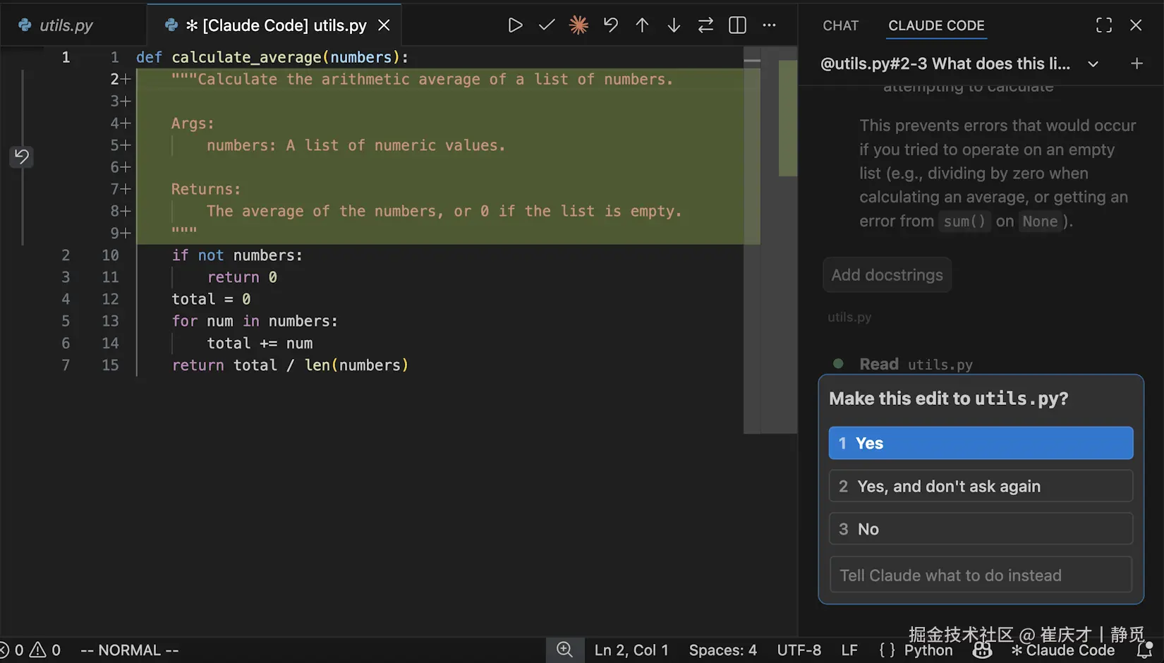Accept changes using the checkmark icon
This screenshot has height=663, width=1164.
[547, 25]
